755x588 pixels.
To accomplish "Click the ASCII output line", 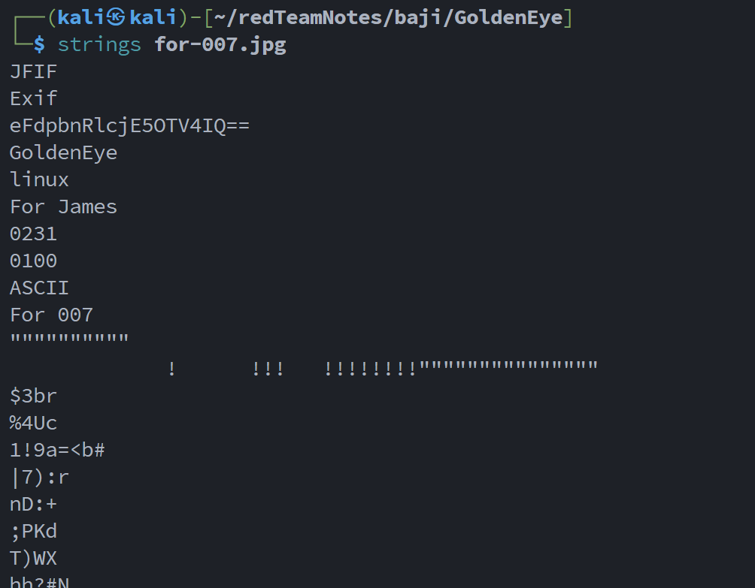I will click(x=39, y=288).
